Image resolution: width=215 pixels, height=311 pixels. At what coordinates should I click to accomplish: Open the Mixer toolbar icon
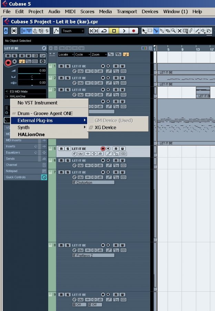pos(47,31)
